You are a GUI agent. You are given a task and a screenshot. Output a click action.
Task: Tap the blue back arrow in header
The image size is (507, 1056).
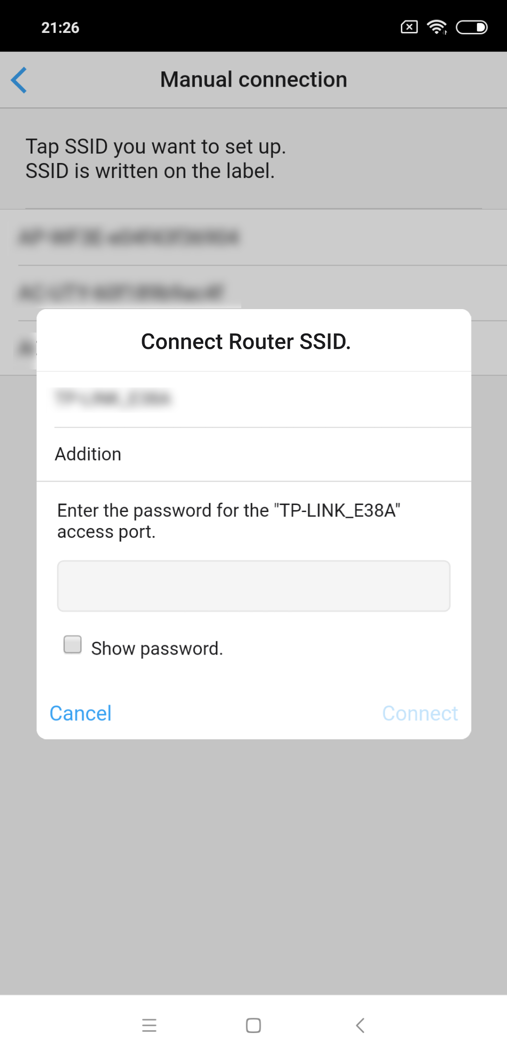point(19,80)
